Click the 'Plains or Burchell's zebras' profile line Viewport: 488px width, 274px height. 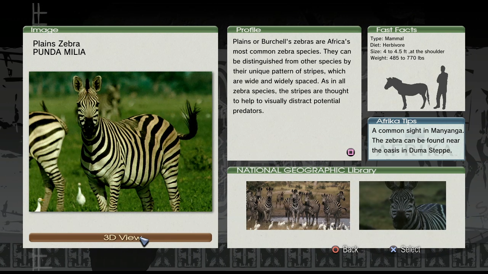(291, 41)
